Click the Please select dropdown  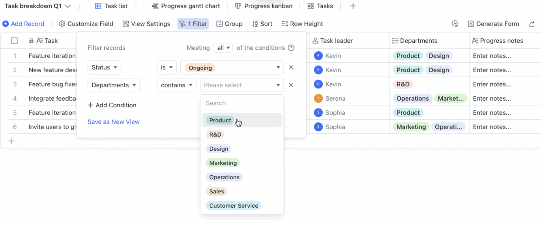coord(242,85)
